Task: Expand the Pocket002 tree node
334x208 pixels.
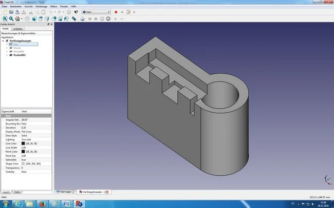Action: pos(7,55)
